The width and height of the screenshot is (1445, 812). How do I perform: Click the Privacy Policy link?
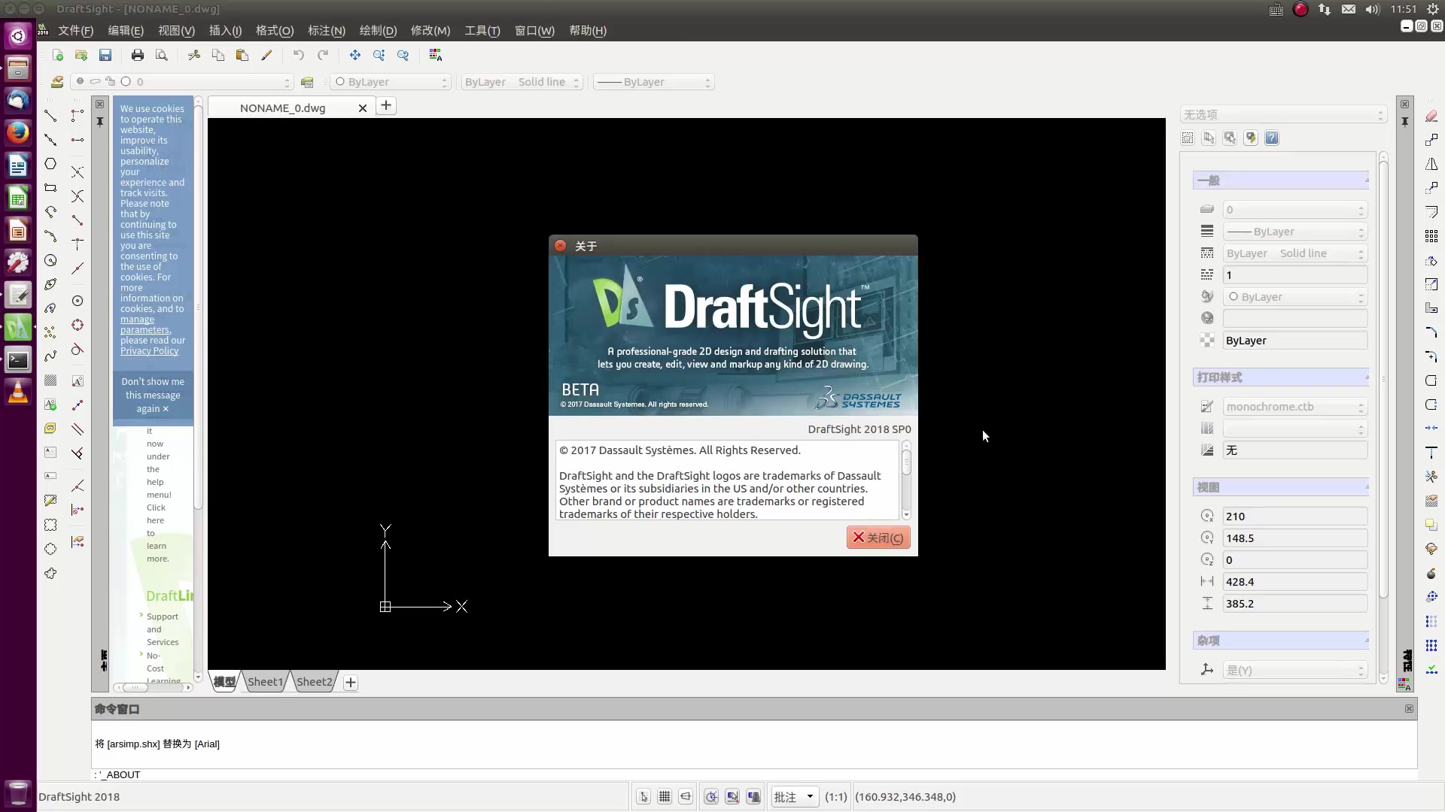click(x=149, y=351)
